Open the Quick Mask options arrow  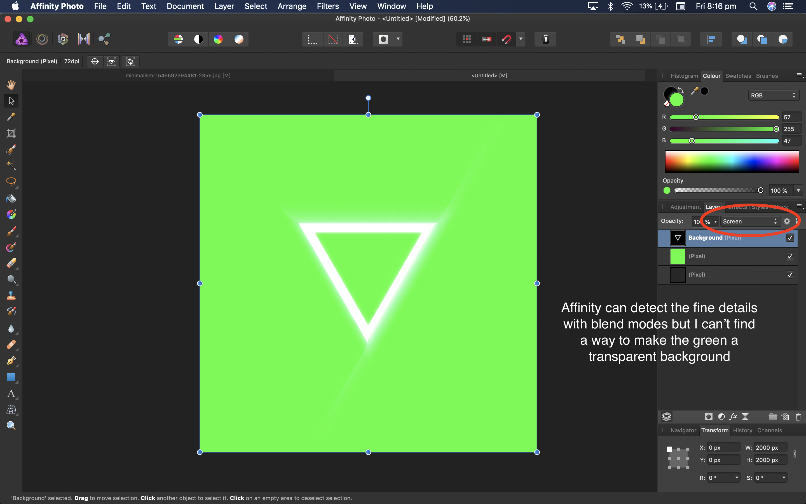point(398,39)
